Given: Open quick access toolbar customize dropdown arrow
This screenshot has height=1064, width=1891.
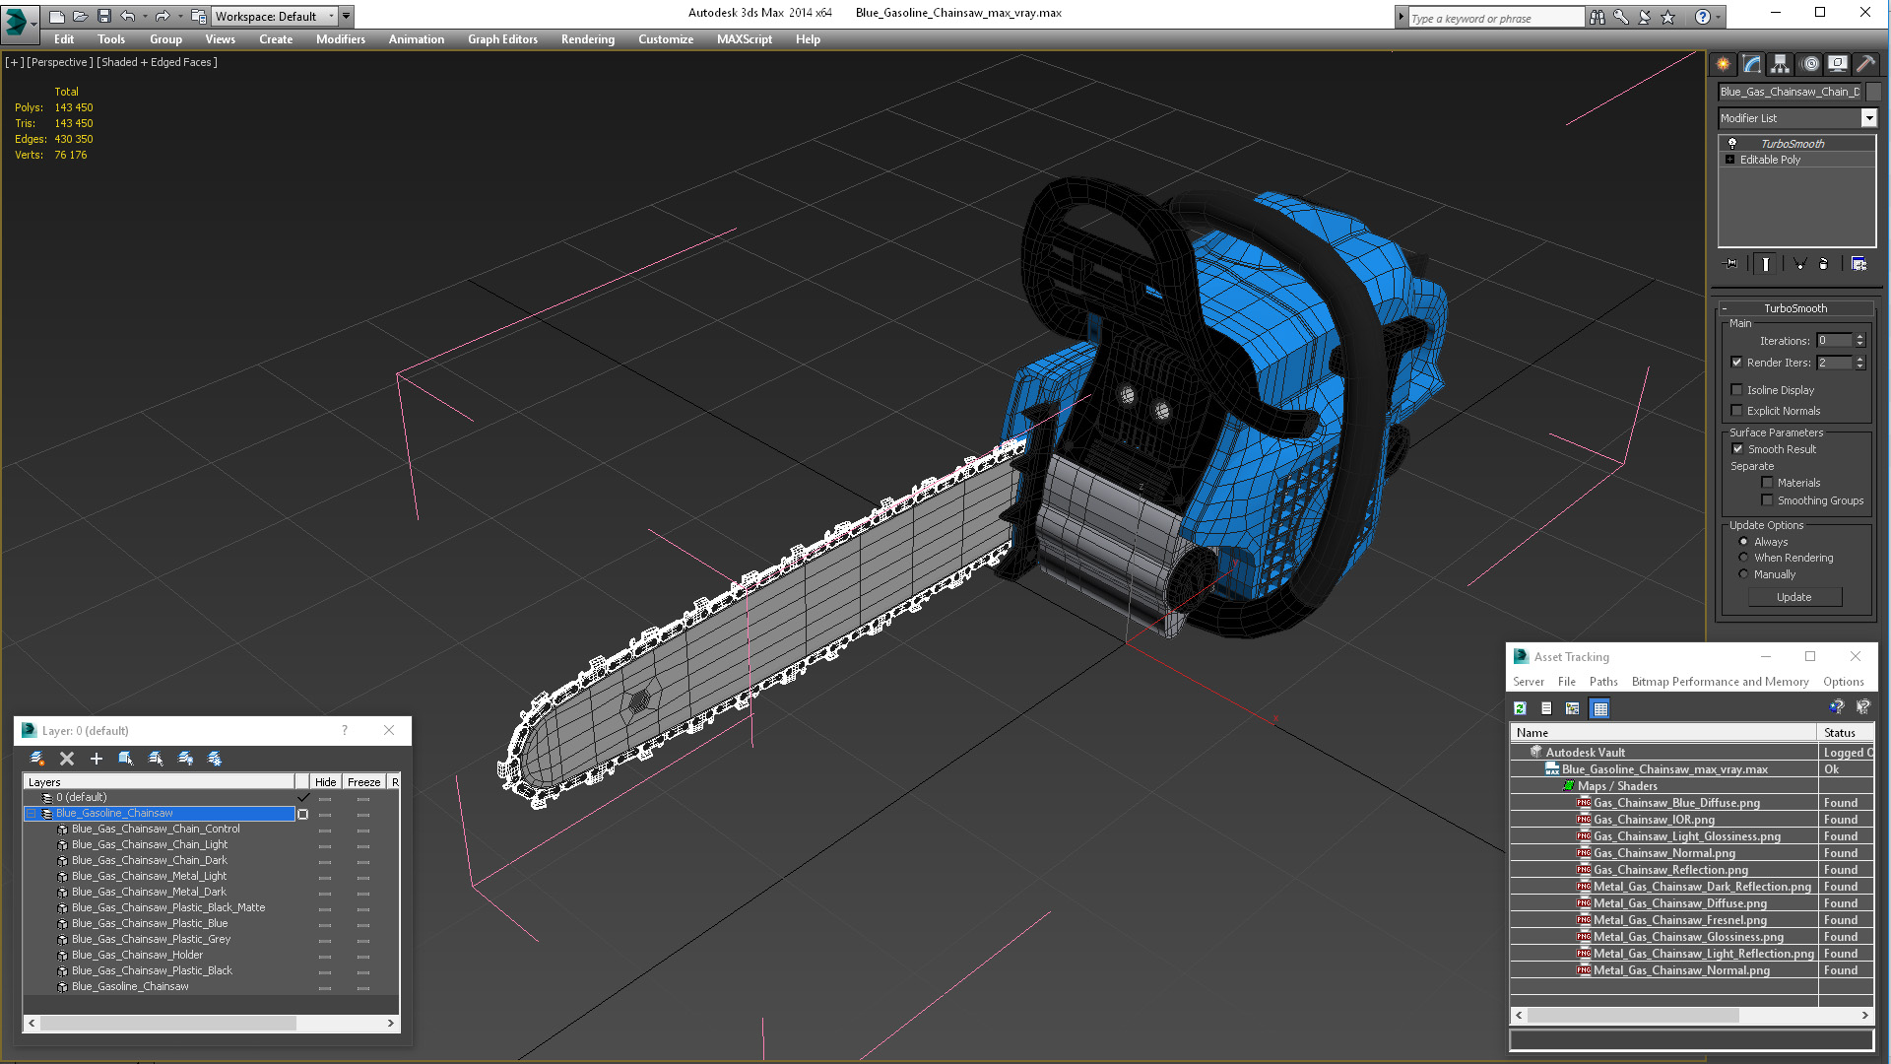Looking at the screenshot, I should (347, 16).
